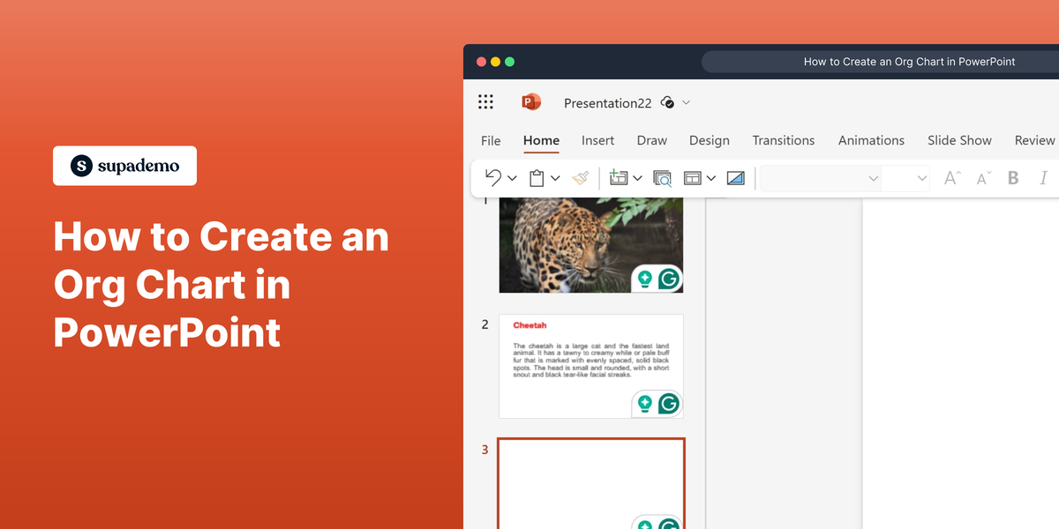This screenshot has width=1059, height=529.
Task: Click the slide number 3 label
Action: pyautogui.click(x=484, y=450)
